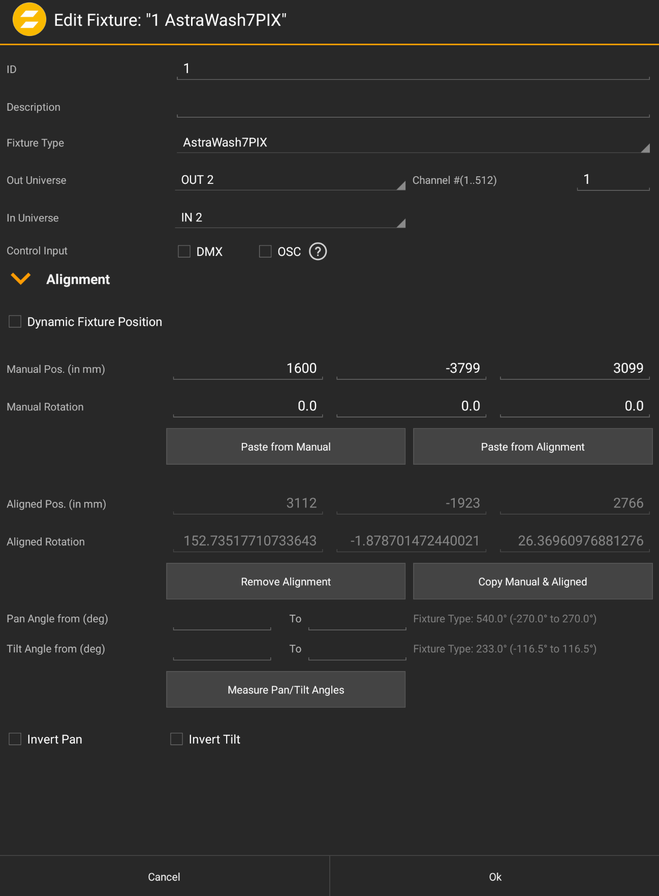659x896 pixels.
Task: Click the orange app logo icon
Action: 29,20
